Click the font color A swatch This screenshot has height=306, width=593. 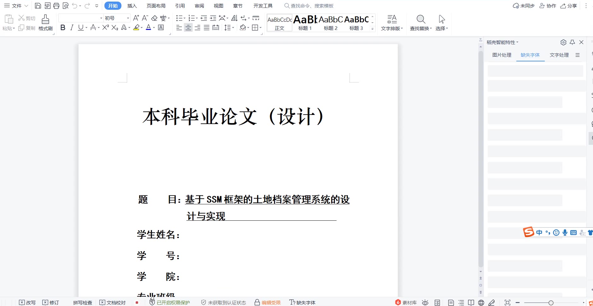149,27
